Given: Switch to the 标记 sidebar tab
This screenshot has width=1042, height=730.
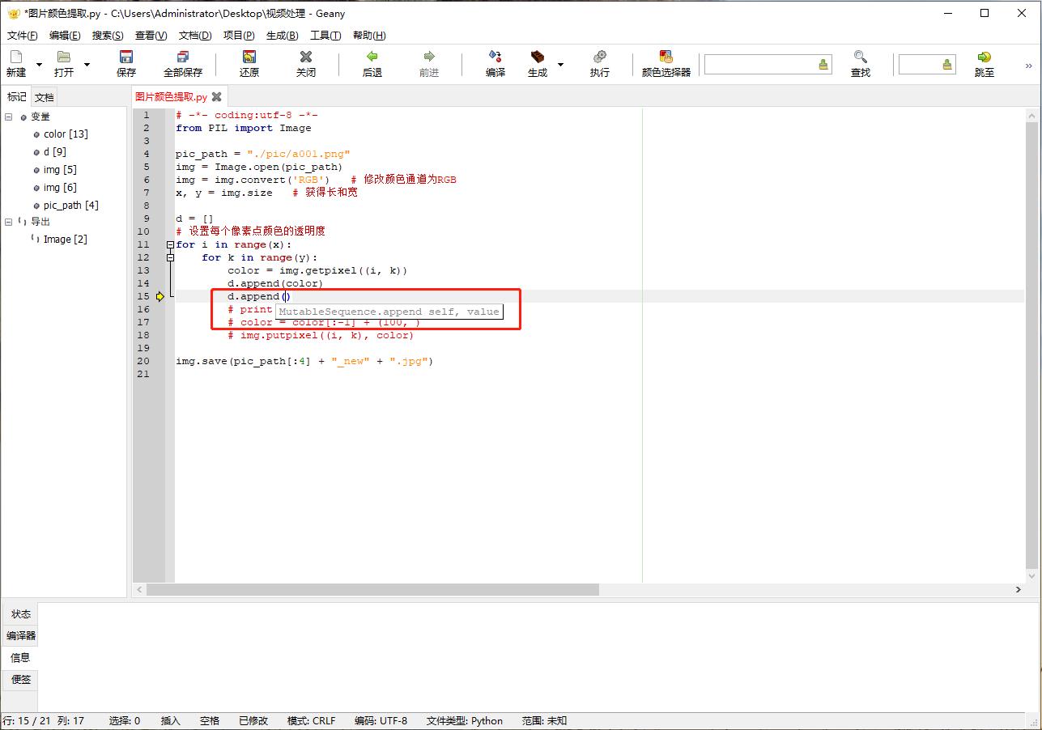Looking at the screenshot, I should (x=16, y=97).
